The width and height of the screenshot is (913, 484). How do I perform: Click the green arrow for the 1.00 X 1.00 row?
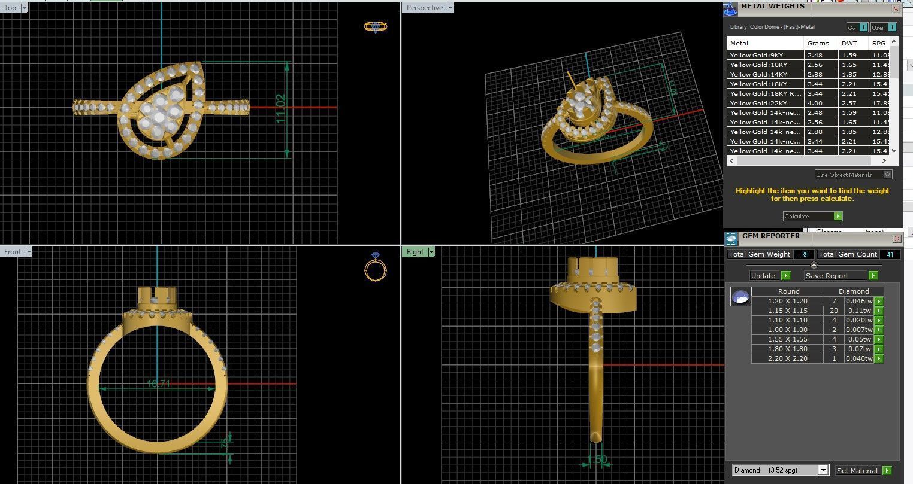coord(879,330)
